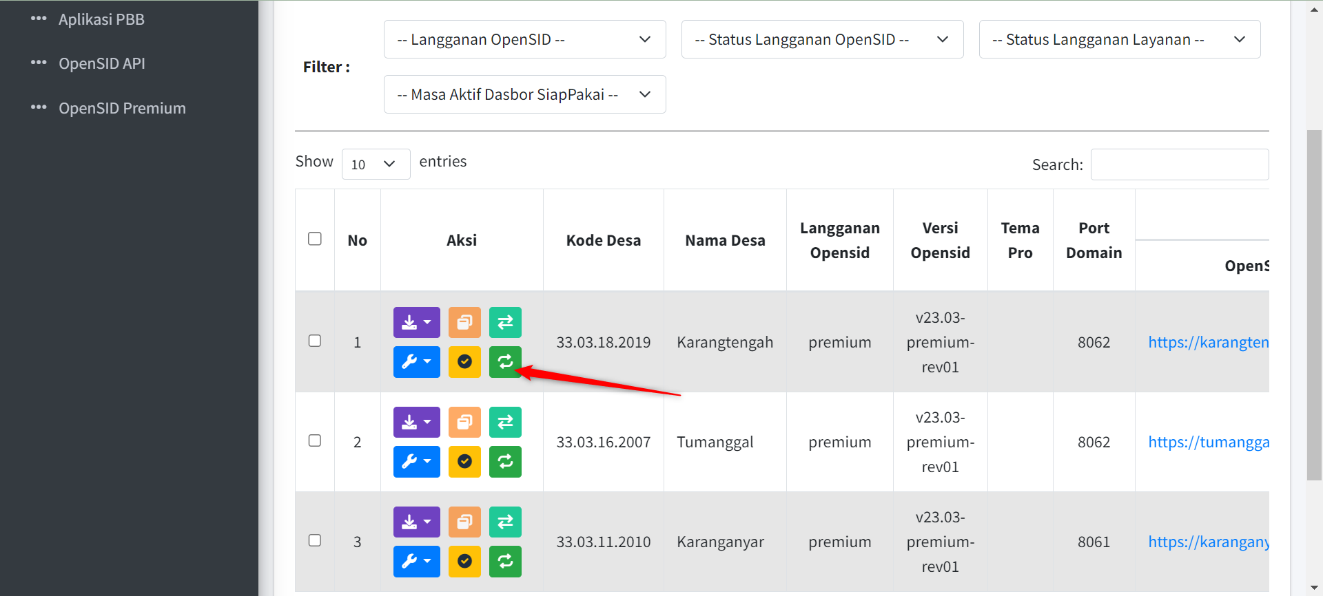Sort table by No column header
This screenshot has width=1323, height=596.
[x=357, y=240]
